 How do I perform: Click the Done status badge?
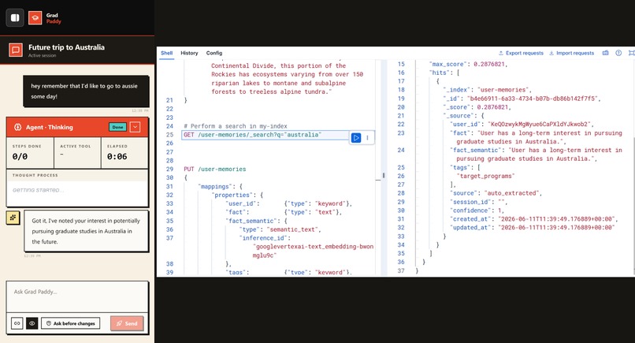tap(117, 127)
